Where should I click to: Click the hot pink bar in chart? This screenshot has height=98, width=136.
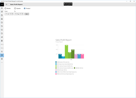pyautogui.click(x=82, y=56)
